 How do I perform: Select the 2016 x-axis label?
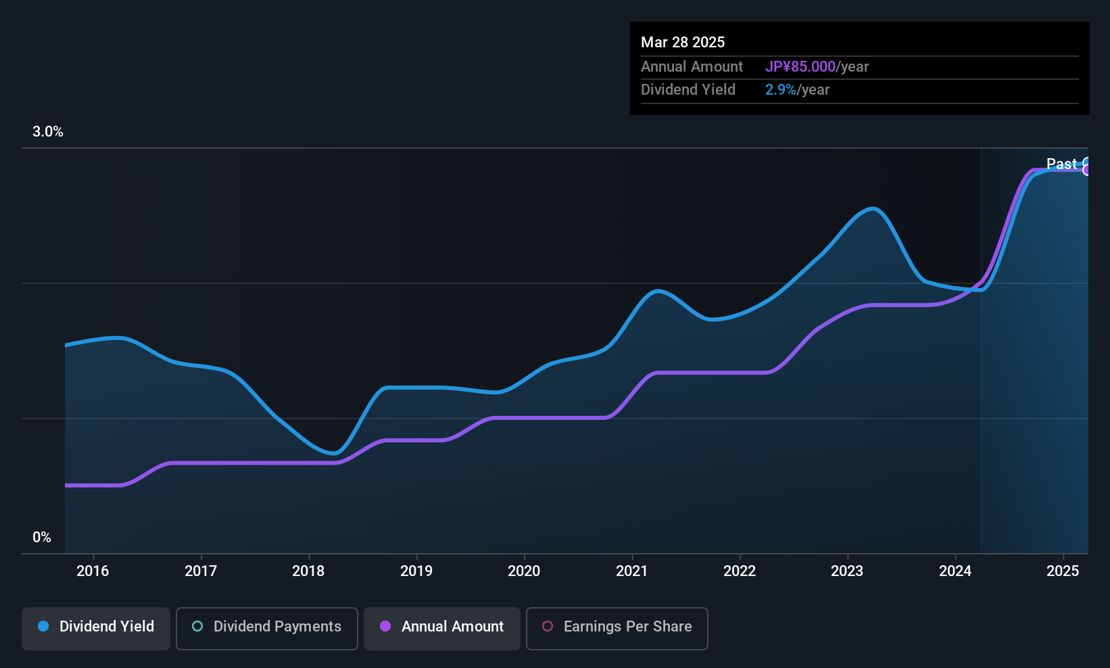[x=93, y=571]
